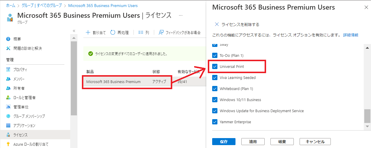Click the group license icon beside page title

coord(10,17)
